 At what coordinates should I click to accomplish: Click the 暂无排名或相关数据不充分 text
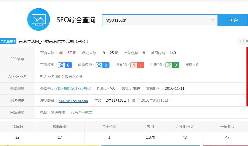[x=61, y=77]
